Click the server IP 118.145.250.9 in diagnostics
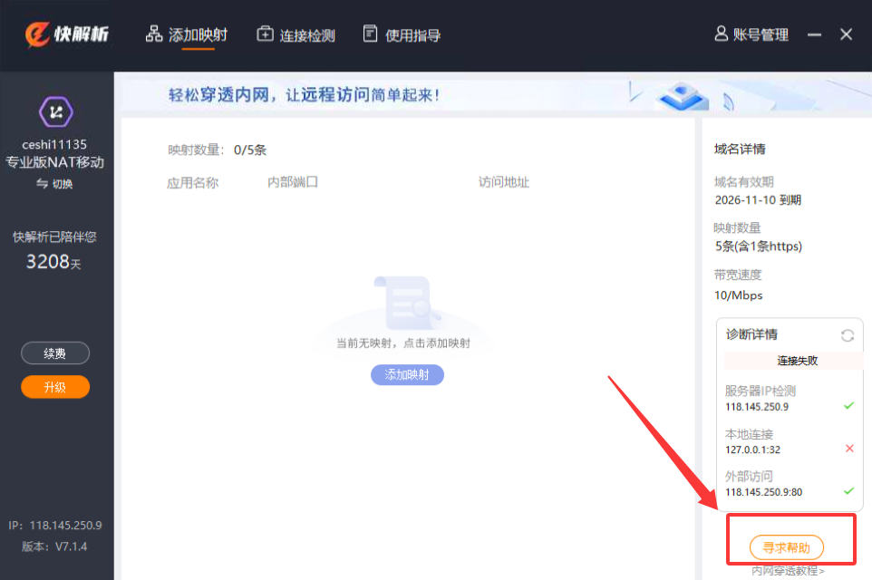 [757, 407]
